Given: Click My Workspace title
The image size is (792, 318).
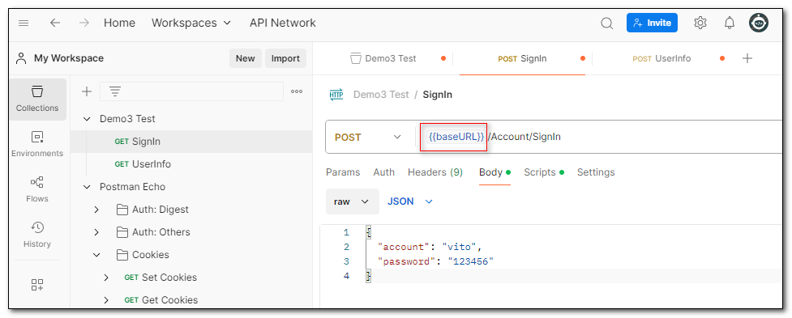Looking at the screenshot, I should tap(69, 58).
